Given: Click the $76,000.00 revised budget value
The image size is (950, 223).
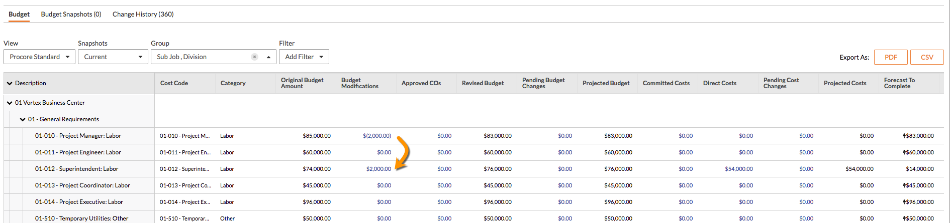Looking at the screenshot, I should click(x=498, y=169).
